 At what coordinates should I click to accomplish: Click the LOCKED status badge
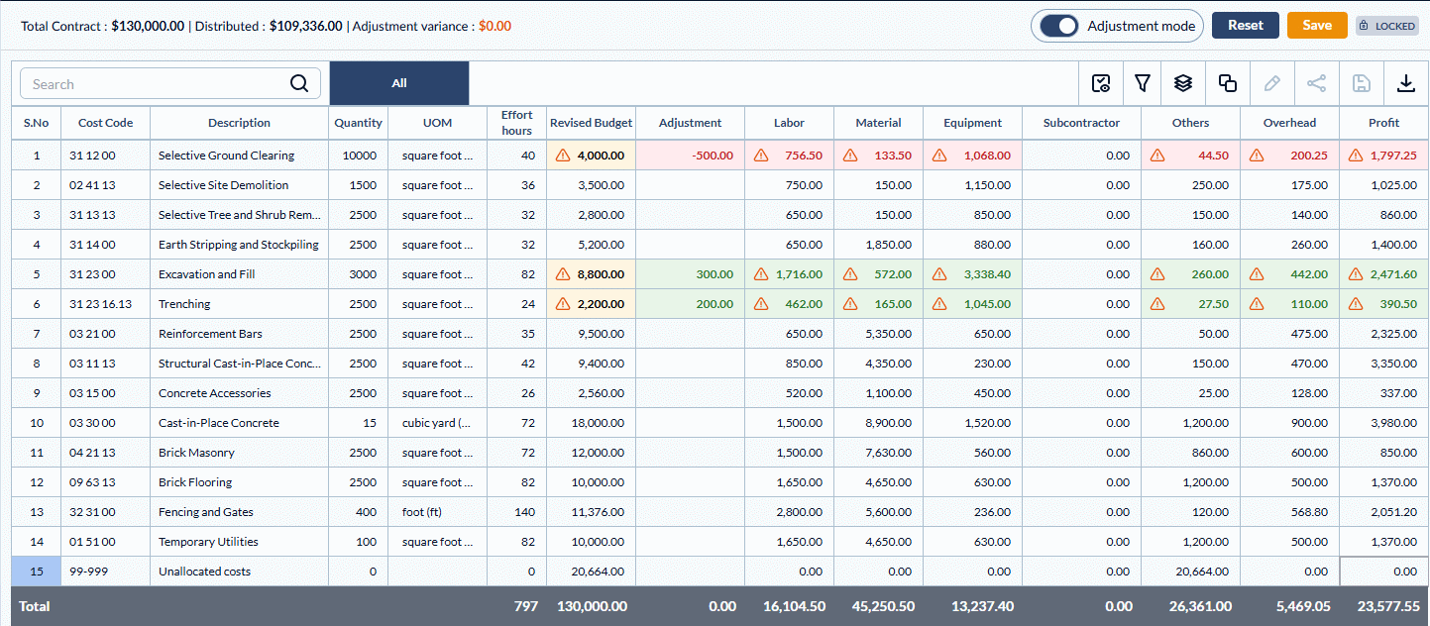(1387, 26)
